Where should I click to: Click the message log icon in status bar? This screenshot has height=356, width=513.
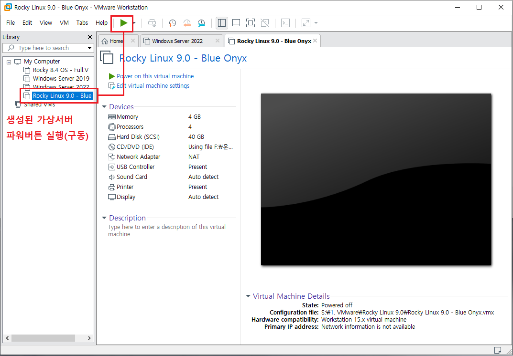(x=498, y=350)
